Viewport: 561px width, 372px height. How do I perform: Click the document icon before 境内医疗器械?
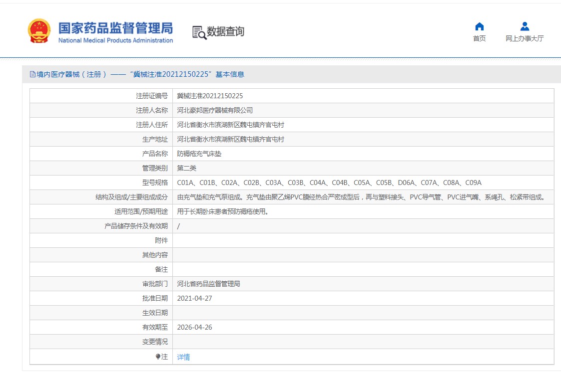point(32,74)
